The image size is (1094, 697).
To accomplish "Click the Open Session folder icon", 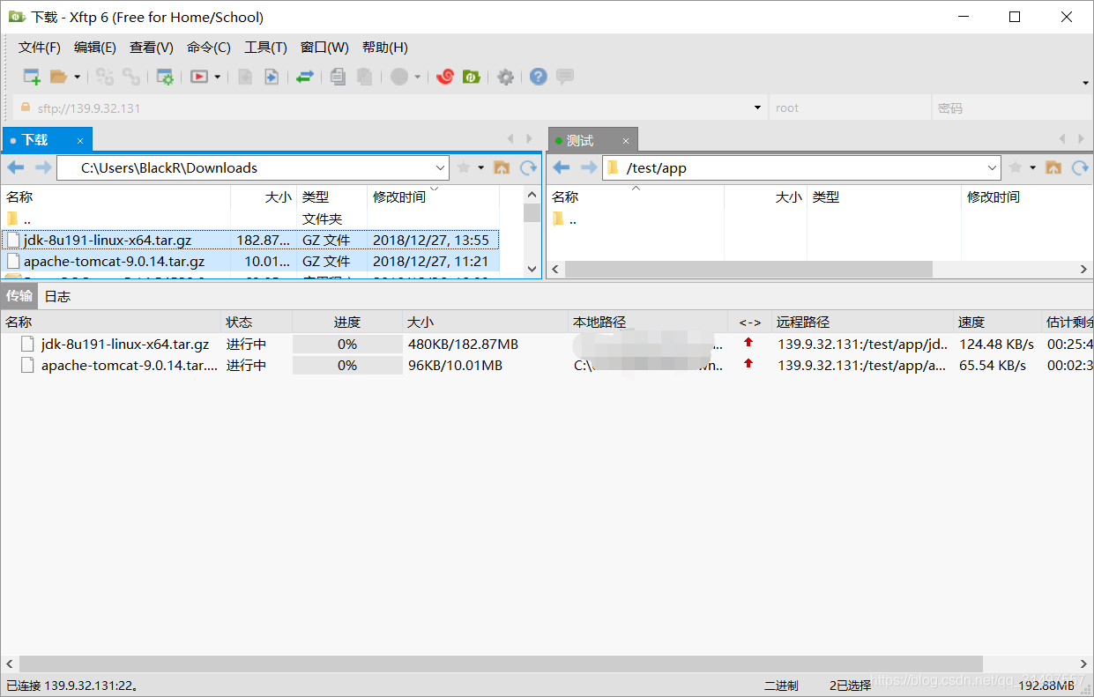I will (x=58, y=77).
